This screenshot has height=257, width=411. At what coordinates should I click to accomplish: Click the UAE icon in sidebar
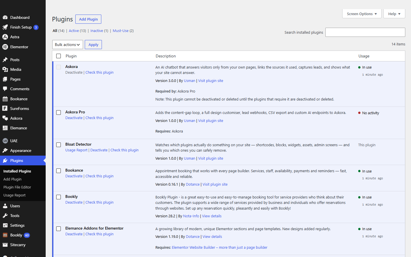pyautogui.click(x=5, y=141)
